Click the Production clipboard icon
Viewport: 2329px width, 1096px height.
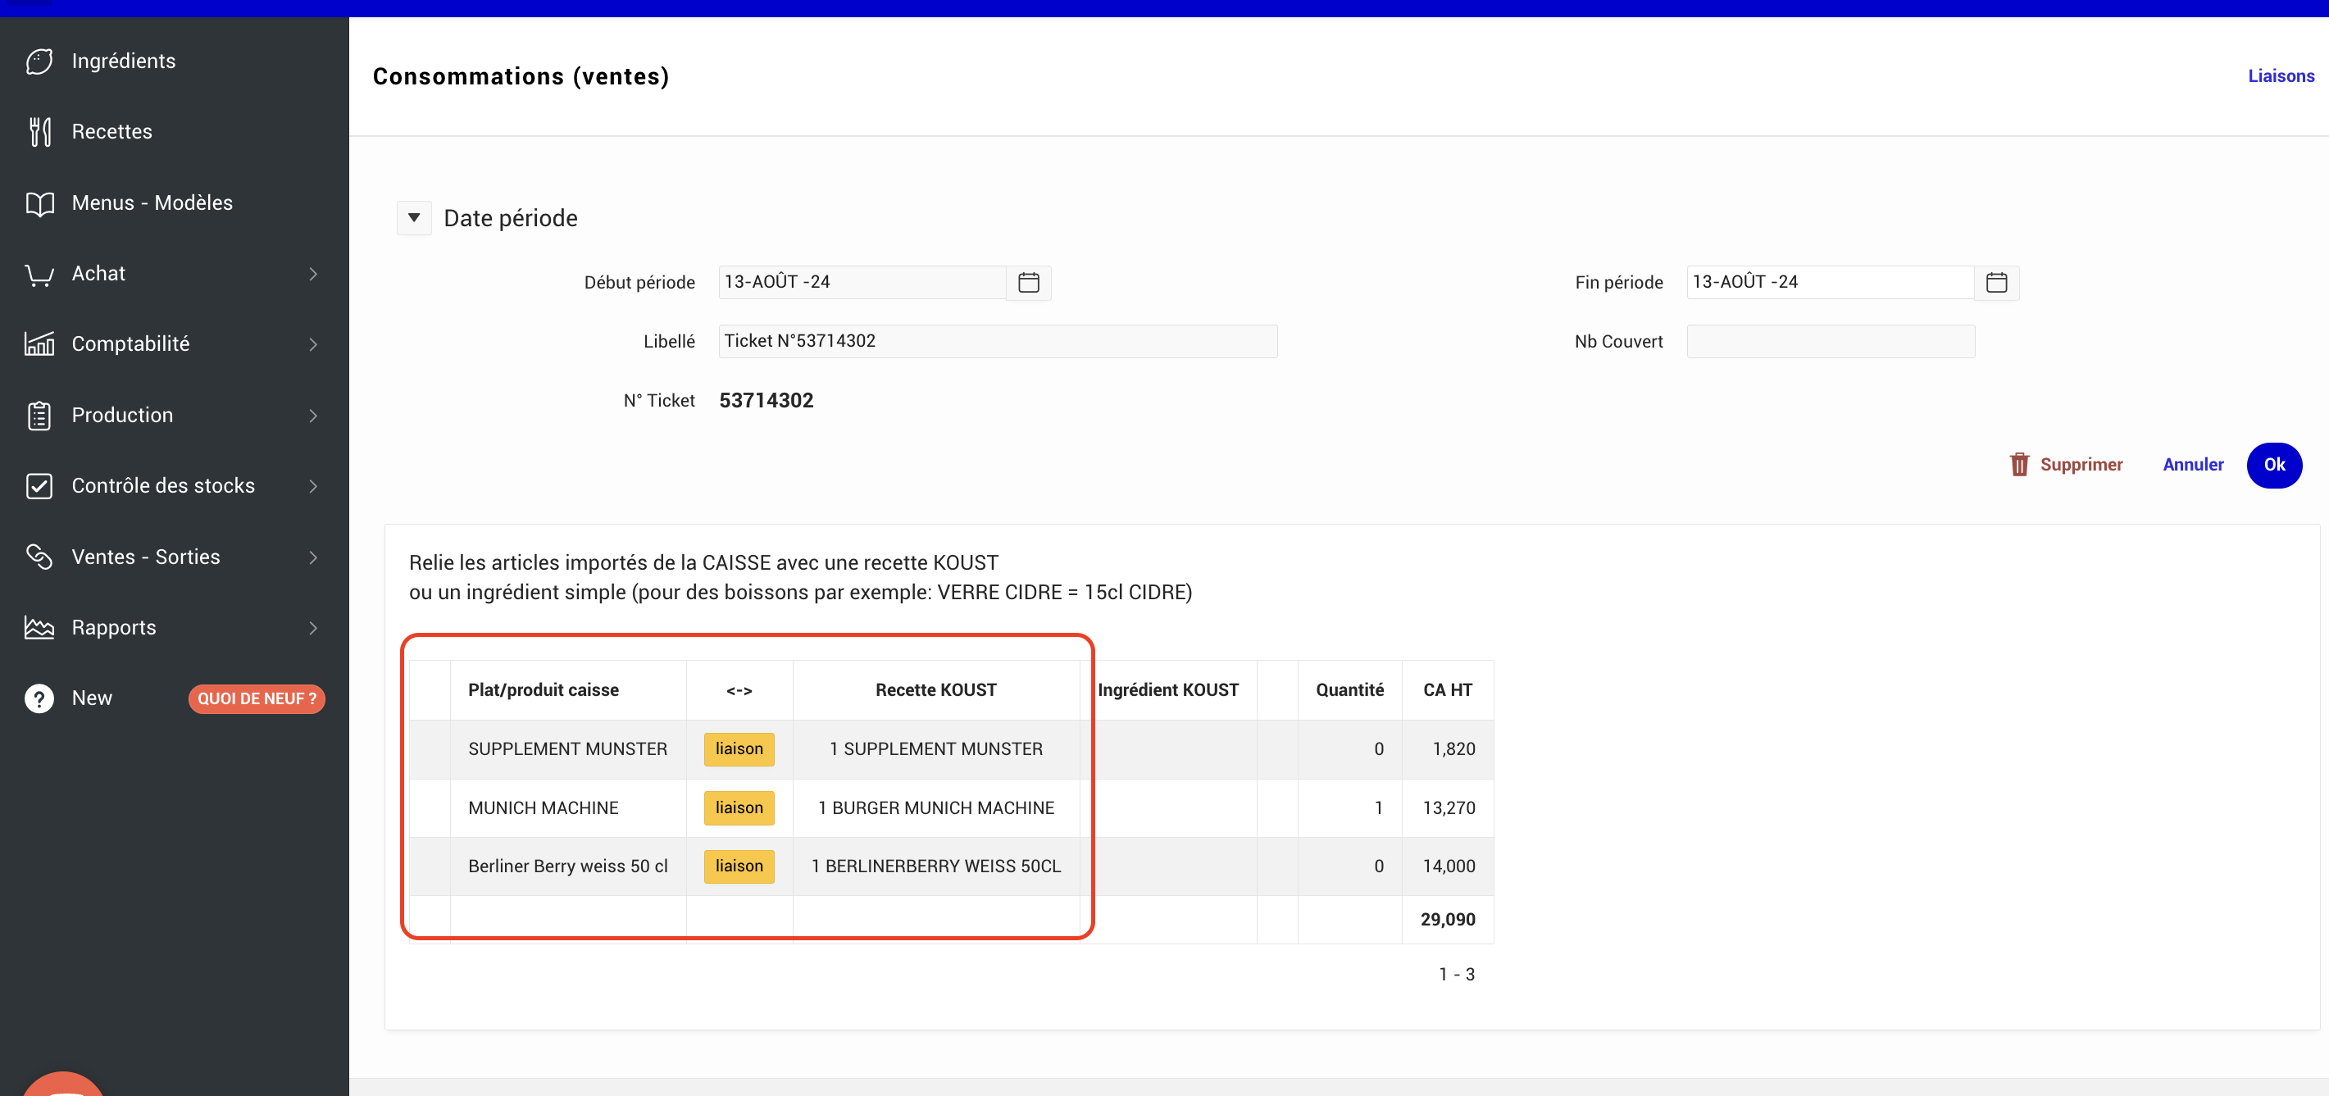39,416
